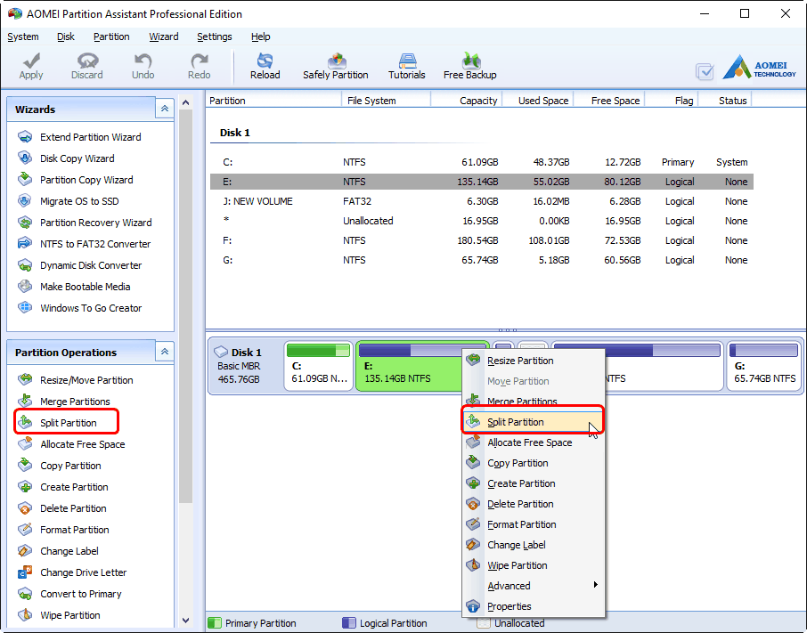Open Tutorials from the toolbar
Screen dimensions: 807x633
(406, 67)
